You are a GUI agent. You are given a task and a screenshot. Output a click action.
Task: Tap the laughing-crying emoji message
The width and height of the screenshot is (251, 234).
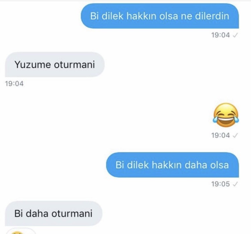pos(226,115)
